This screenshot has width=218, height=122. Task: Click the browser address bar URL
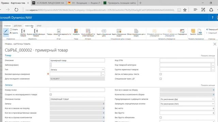(100, 10)
